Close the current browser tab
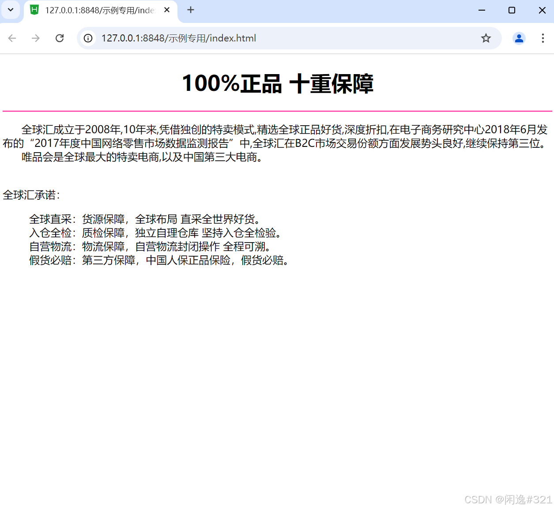 (167, 10)
